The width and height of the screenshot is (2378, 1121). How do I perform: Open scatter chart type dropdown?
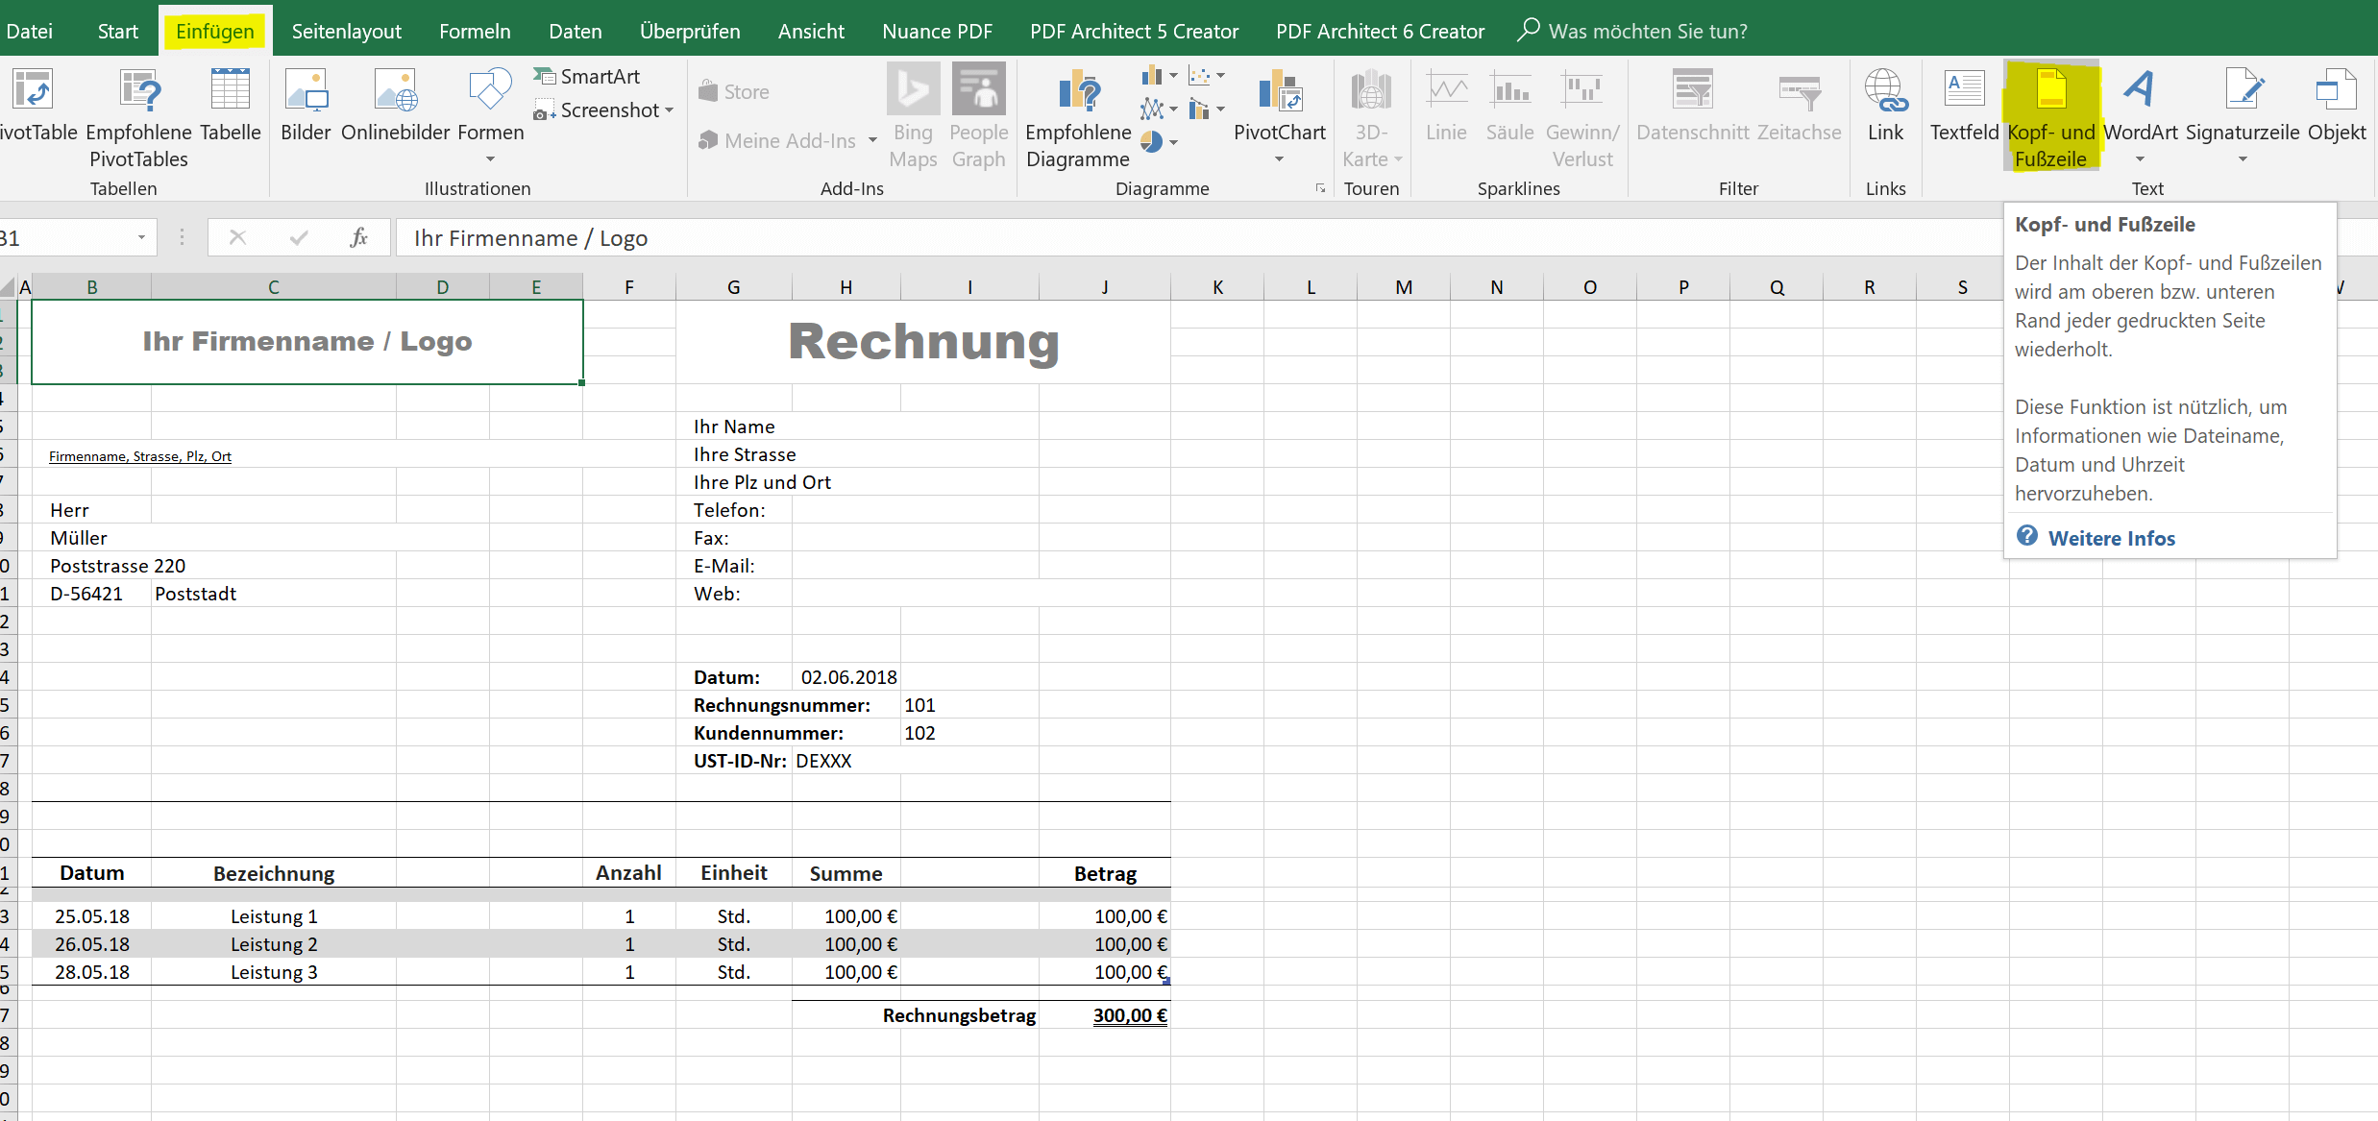[1207, 75]
